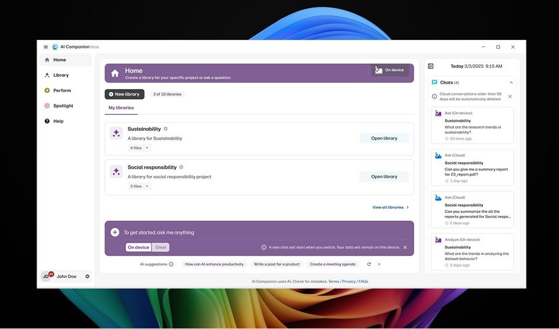559x329 pixels.
Task: Select suggestion Create a meeting agenda
Action: coord(333,264)
